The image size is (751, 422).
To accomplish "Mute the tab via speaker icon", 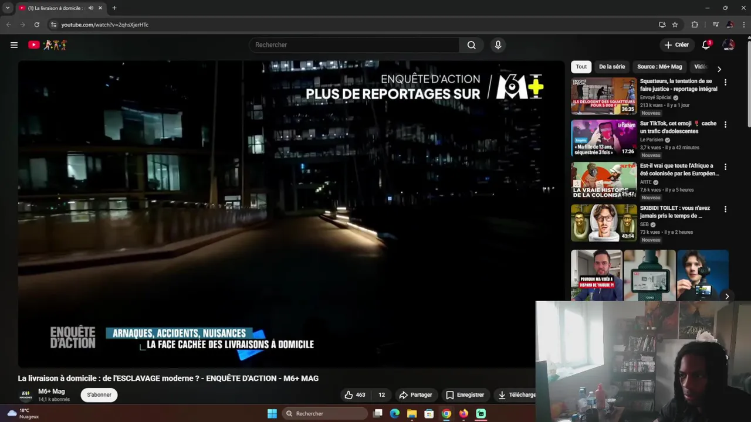I will 90,8.
